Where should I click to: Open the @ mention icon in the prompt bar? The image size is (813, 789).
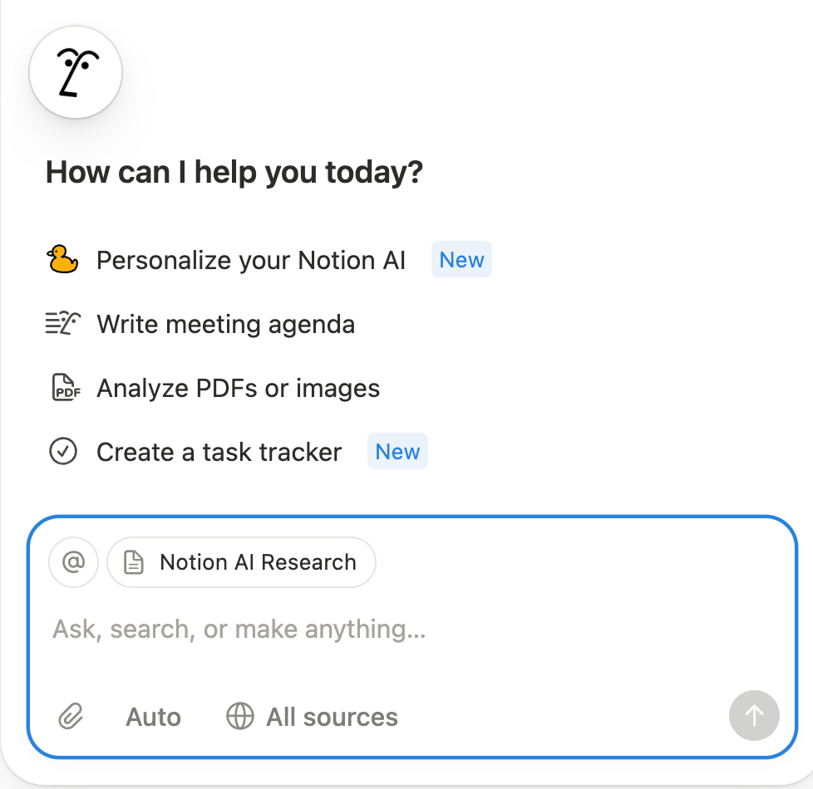pos(73,562)
